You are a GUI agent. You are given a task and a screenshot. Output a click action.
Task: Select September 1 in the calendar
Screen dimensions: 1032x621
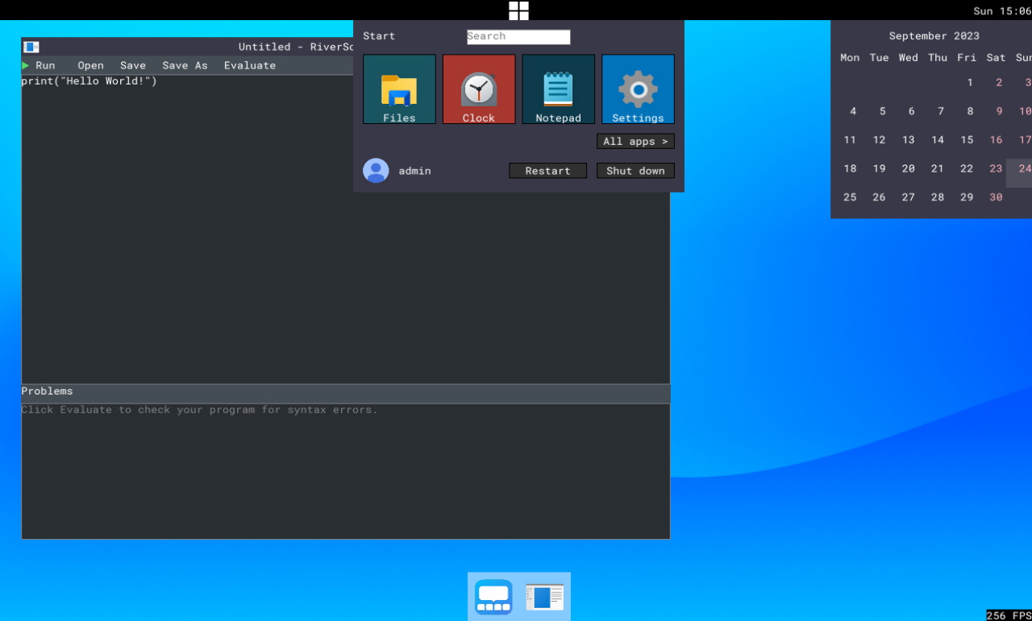pos(970,82)
